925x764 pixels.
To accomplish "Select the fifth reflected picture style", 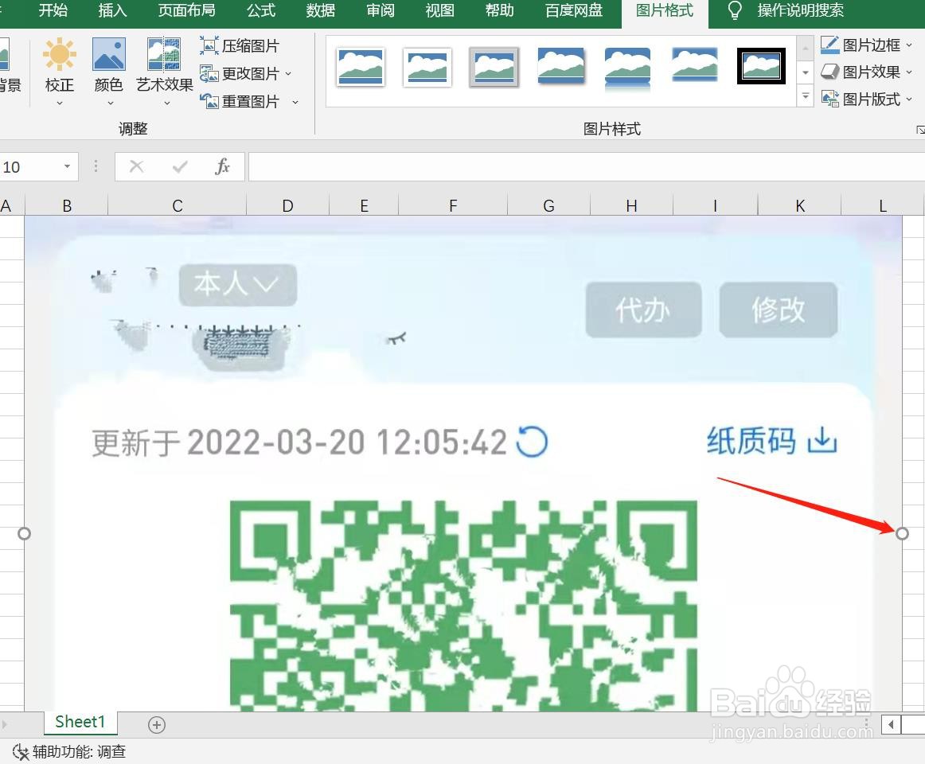I will coord(627,68).
